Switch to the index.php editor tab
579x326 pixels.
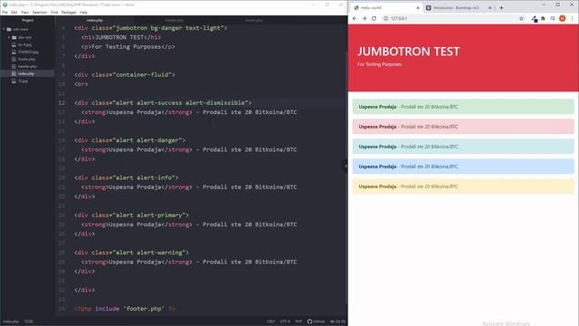[95, 20]
